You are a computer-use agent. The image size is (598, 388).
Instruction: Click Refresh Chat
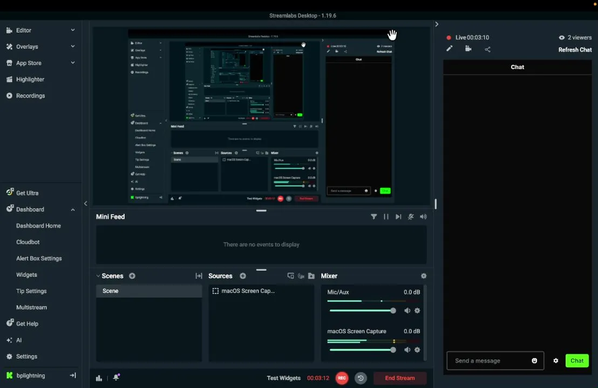(575, 50)
